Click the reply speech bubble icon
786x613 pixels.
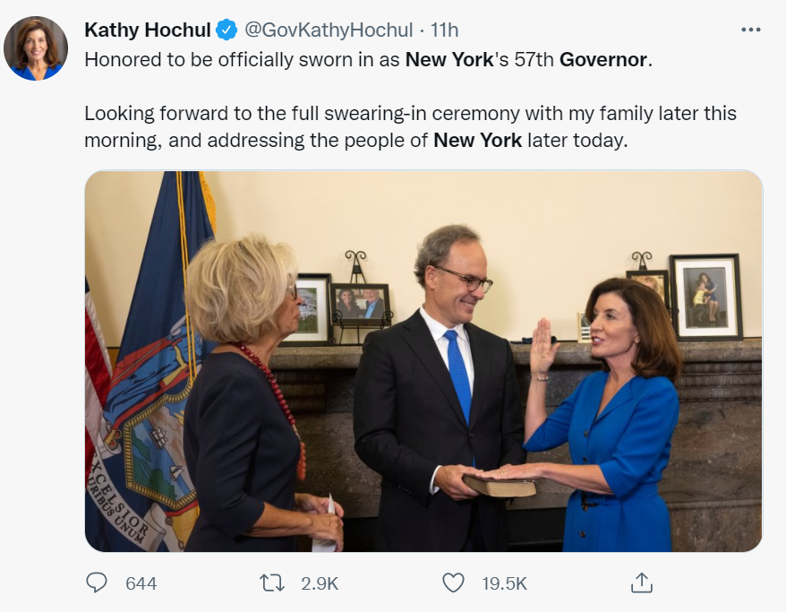(97, 583)
